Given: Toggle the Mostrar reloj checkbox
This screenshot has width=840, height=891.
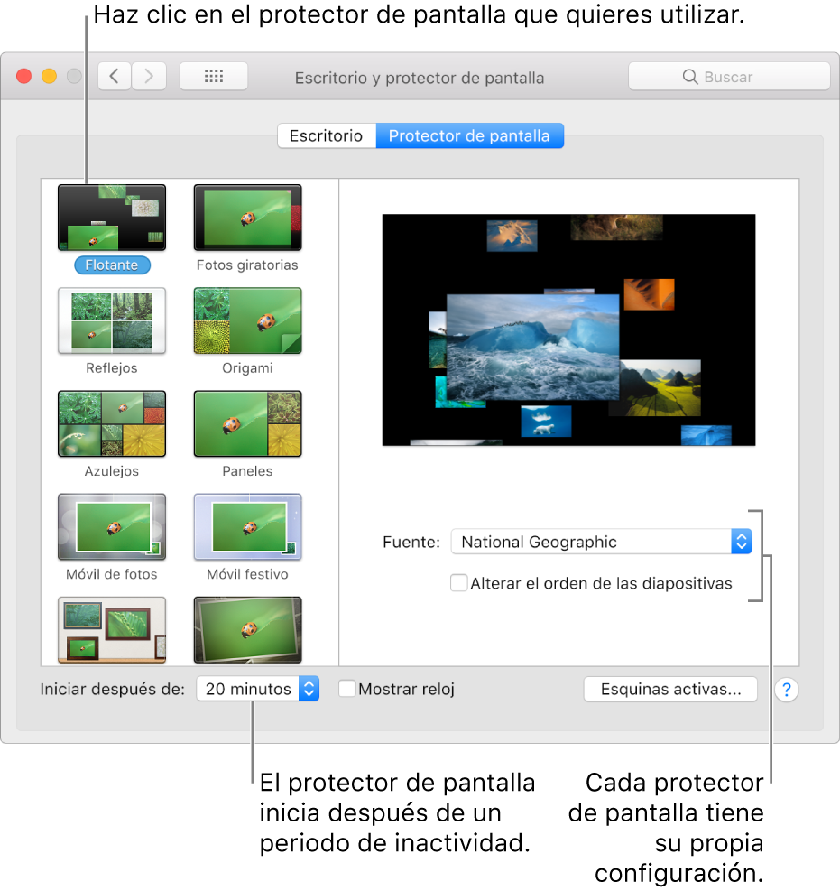Looking at the screenshot, I should coord(347,689).
